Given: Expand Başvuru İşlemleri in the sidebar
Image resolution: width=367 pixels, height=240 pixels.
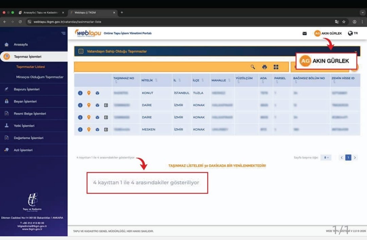Looking at the screenshot, I should [x=34, y=89].
